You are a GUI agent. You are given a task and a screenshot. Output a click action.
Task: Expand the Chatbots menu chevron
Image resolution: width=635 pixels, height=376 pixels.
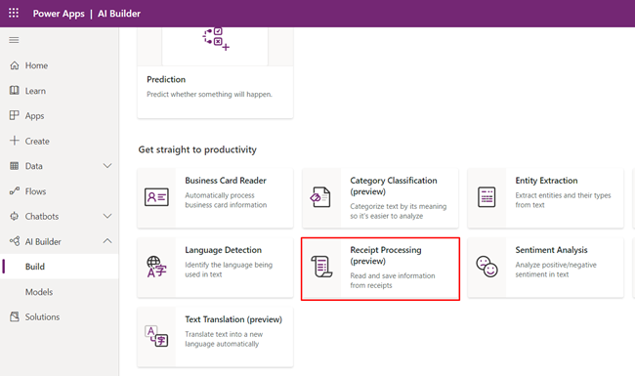pos(106,216)
